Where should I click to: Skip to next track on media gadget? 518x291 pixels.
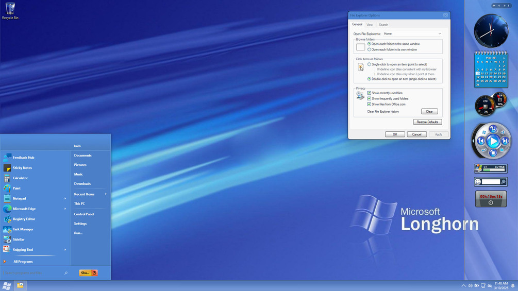[x=505, y=141]
